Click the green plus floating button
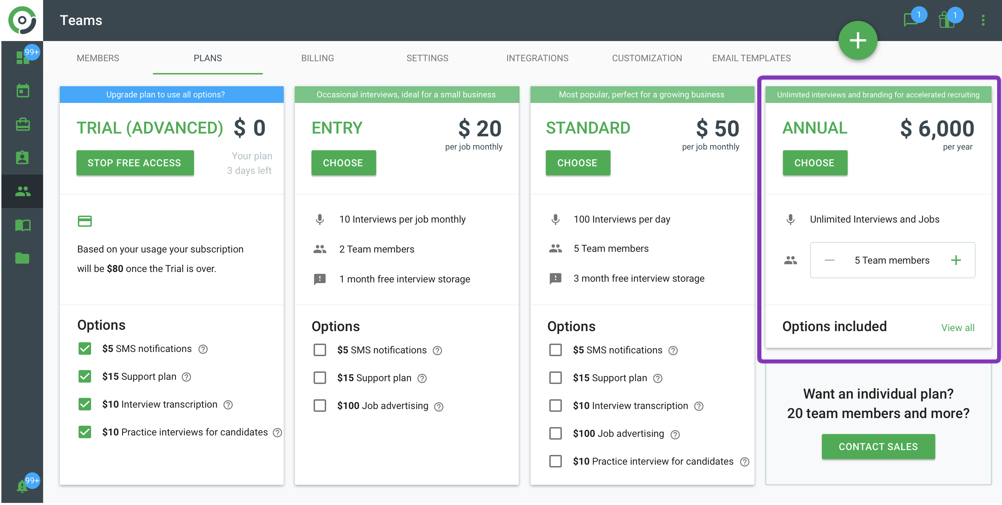Screen dimensions: 1002x505 [857, 40]
